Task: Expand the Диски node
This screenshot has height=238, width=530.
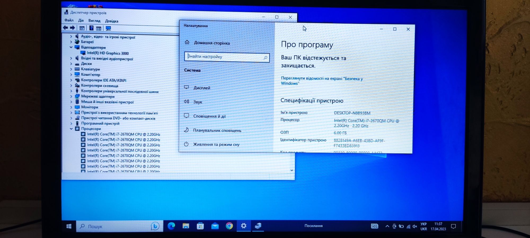Action: [71, 64]
